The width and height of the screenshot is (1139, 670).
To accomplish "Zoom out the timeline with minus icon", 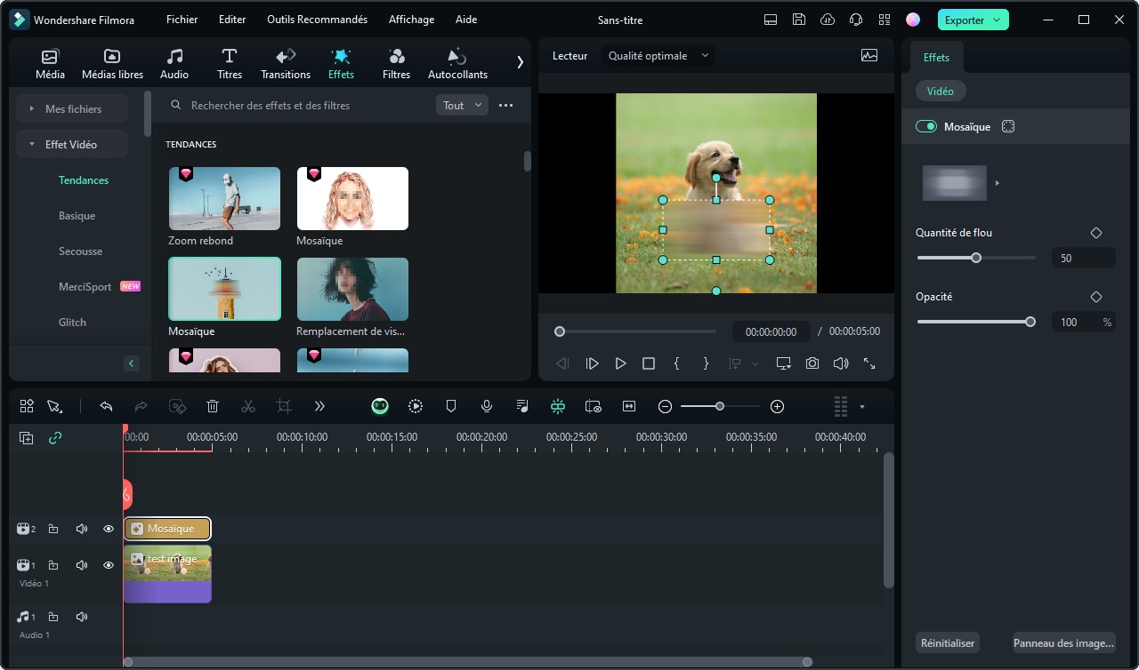I will 665,406.
